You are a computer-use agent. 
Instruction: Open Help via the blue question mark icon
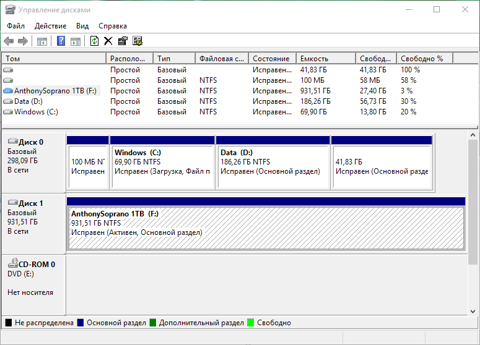click(x=61, y=41)
